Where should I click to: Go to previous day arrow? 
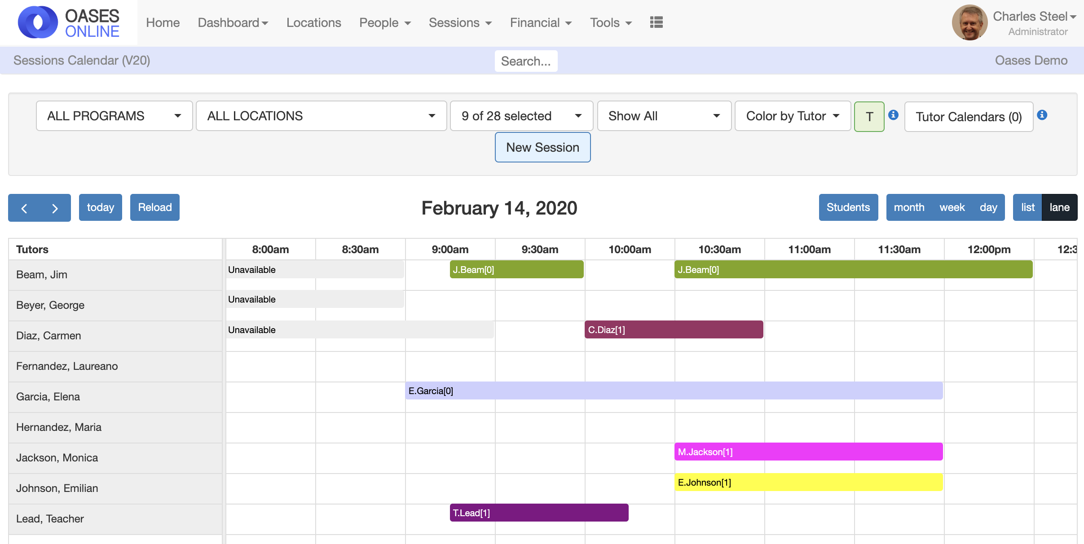(24, 208)
